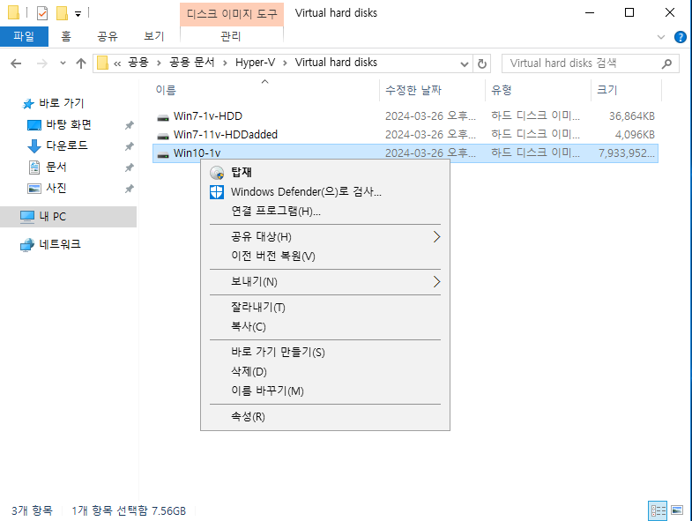
Task: Select 내 PC in the navigation pane
Action: click(x=68, y=216)
